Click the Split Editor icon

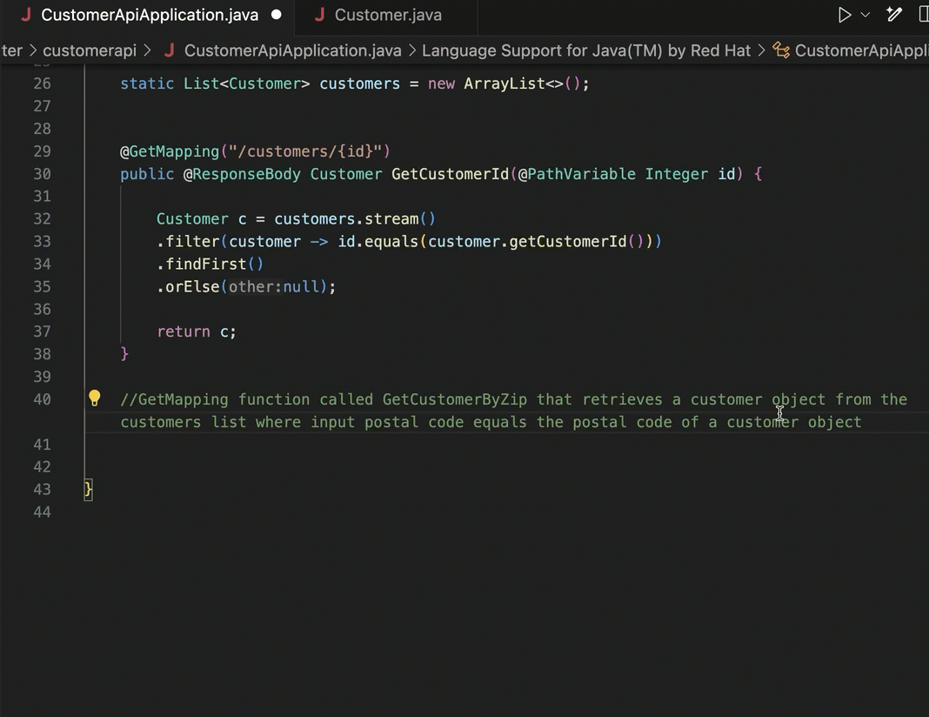tap(923, 15)
